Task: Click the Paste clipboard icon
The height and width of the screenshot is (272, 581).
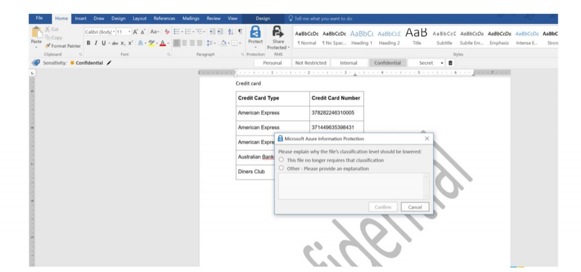Action: click(37, 33)
